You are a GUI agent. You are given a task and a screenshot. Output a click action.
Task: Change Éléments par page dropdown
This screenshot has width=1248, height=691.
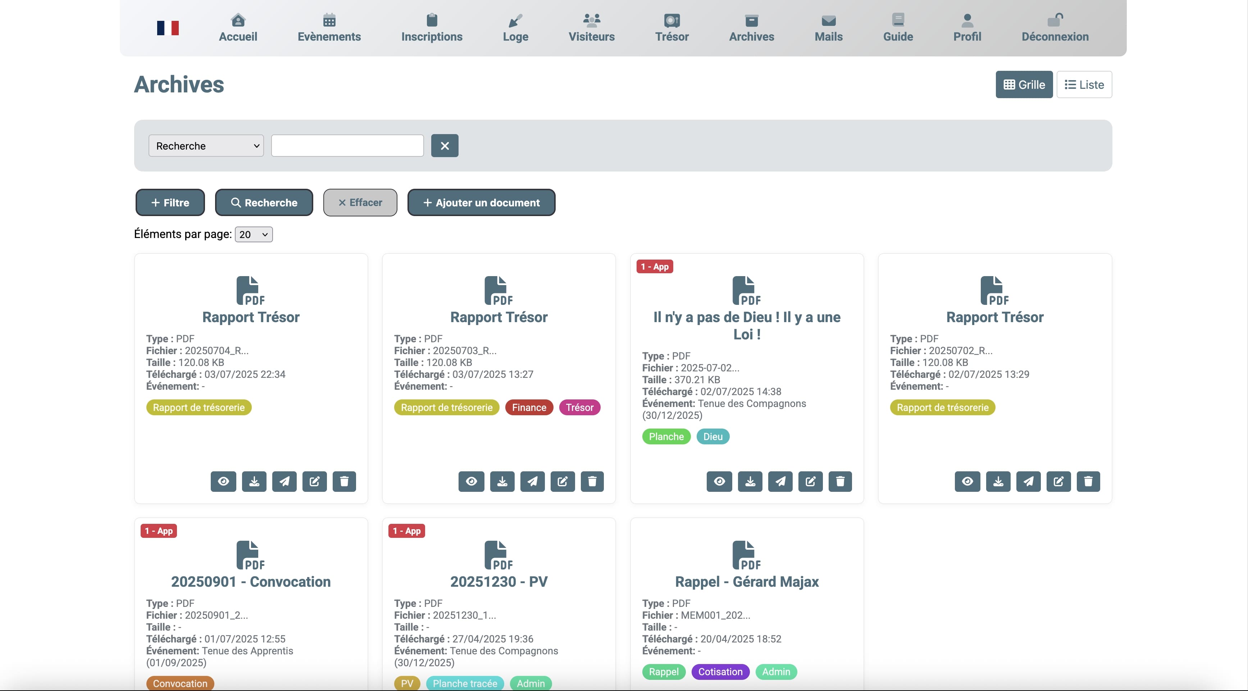254,234
